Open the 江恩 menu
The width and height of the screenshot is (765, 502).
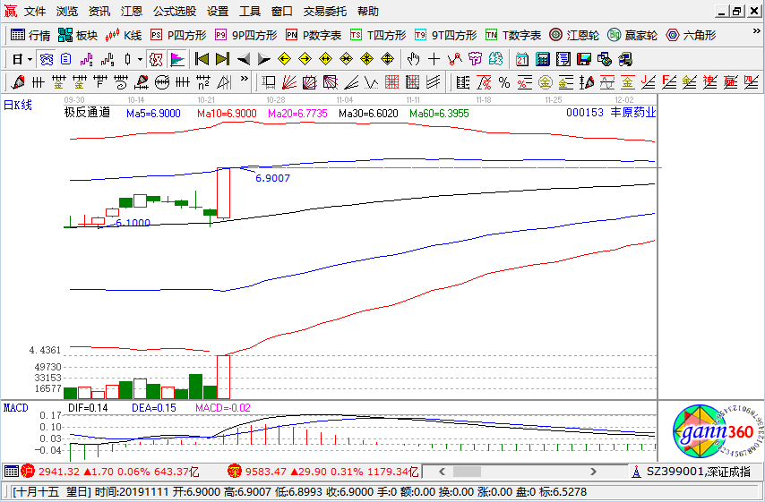(x=132, y=11)
